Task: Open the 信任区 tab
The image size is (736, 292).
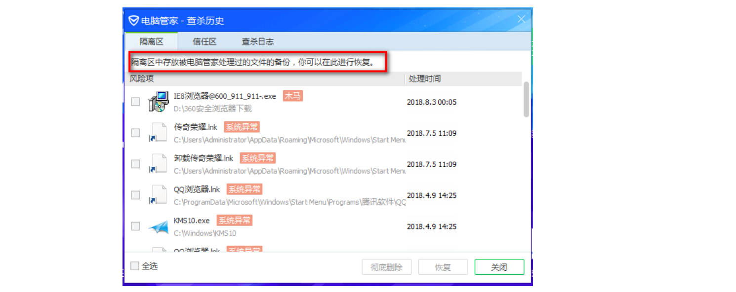Action: pyautogui.click(x=204, y=41)
